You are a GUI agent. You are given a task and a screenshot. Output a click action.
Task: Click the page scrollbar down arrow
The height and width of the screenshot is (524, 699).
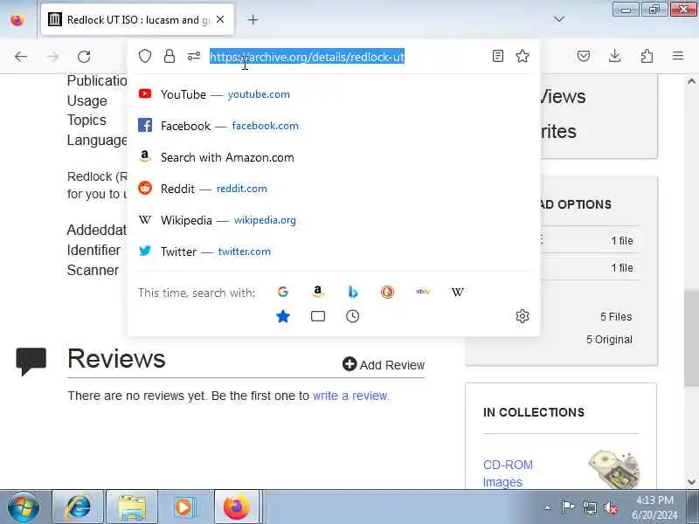pyautogui.click(x=691, y=482)
